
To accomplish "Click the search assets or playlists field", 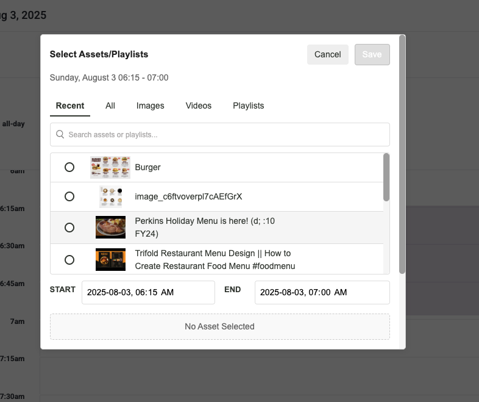I will pyautogui.click(x=225, y=135).
